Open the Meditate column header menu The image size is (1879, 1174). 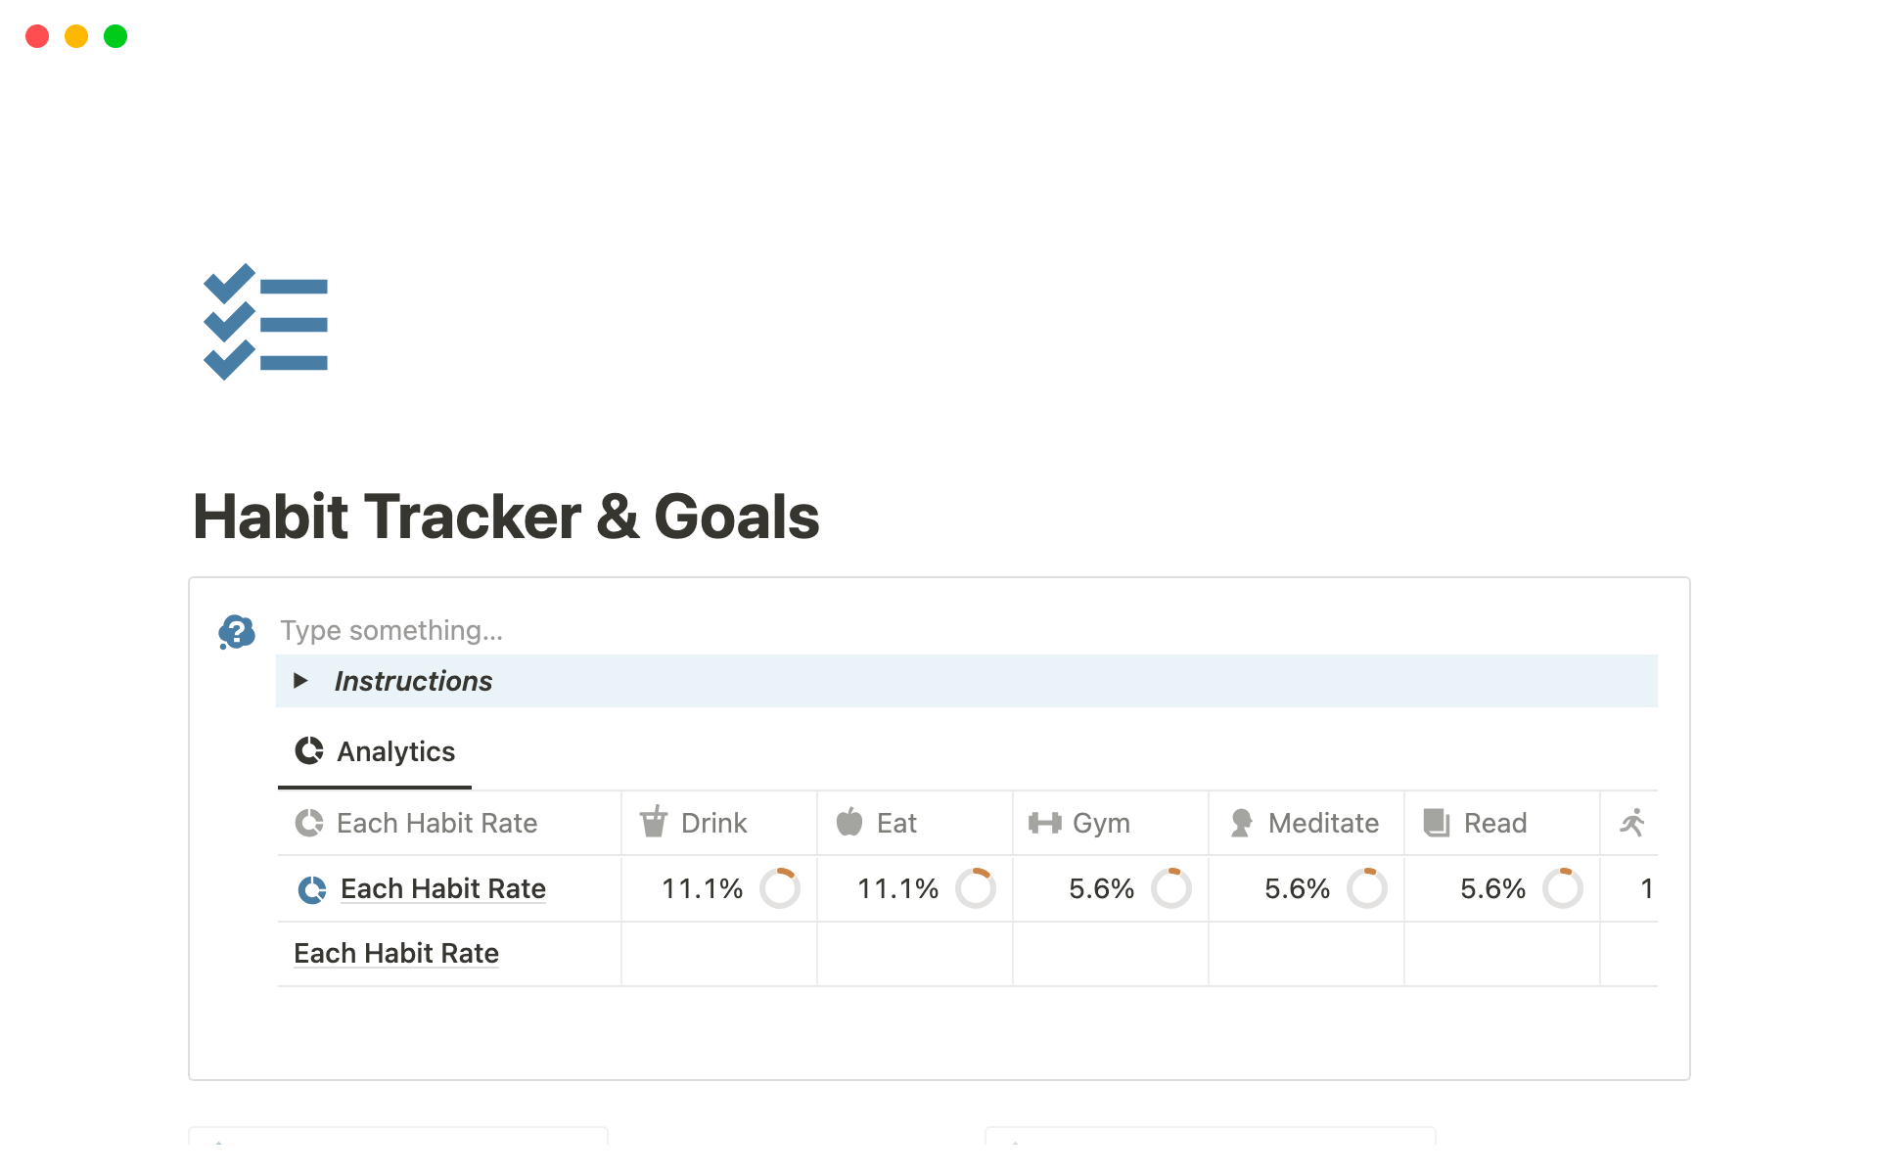[1323, 823]
